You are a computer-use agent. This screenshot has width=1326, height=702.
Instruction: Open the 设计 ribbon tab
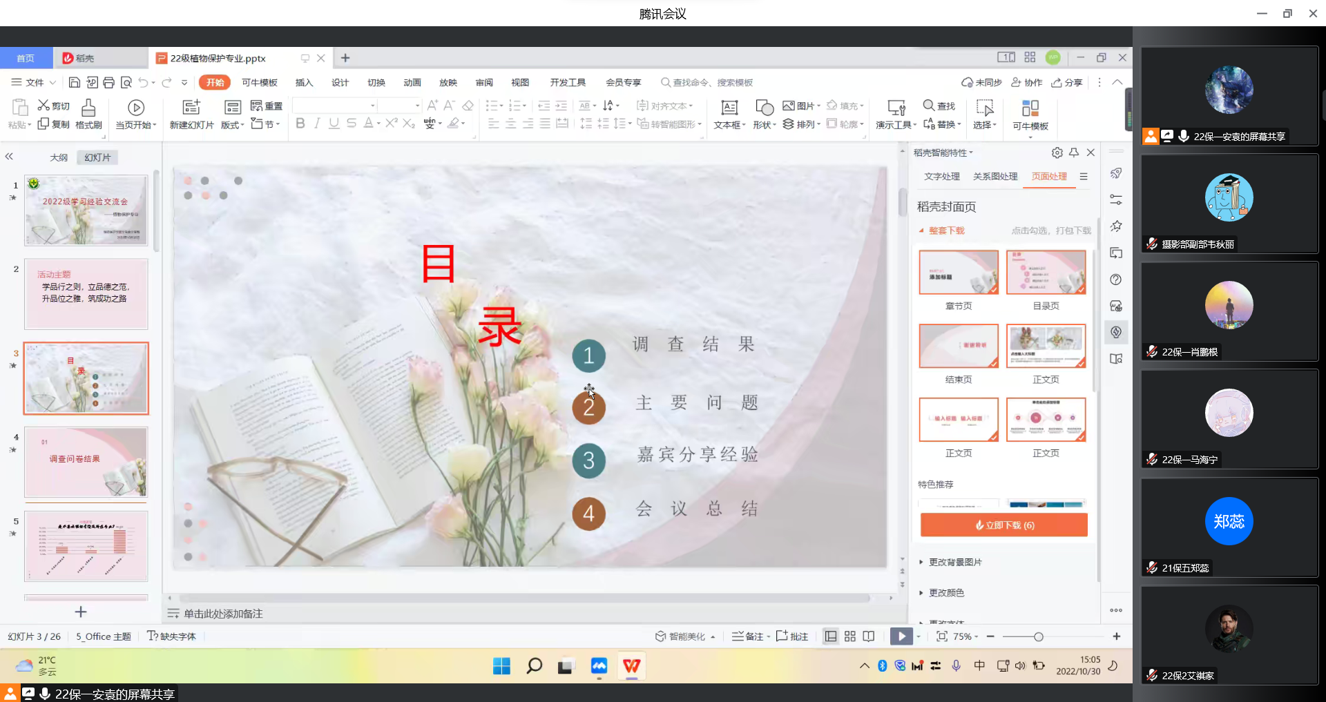(x=340, y=83)
